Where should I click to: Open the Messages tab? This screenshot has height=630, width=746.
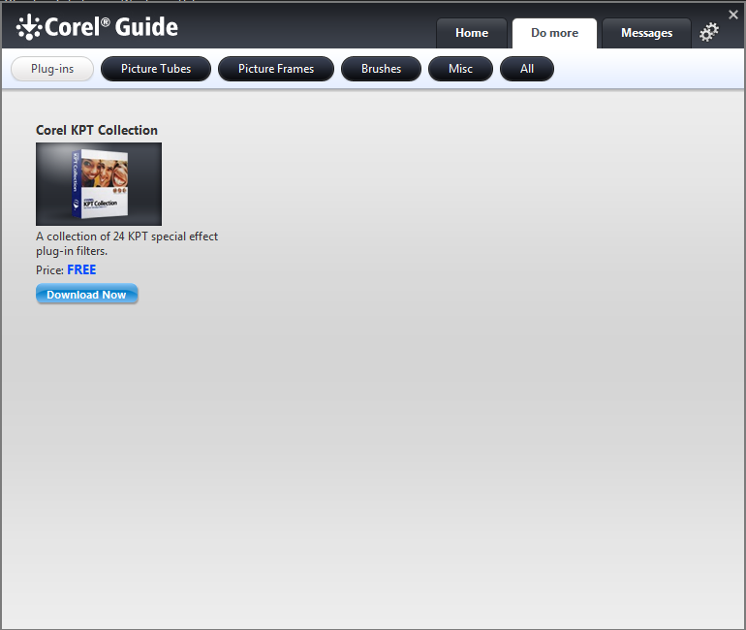[x=646, y=33]
